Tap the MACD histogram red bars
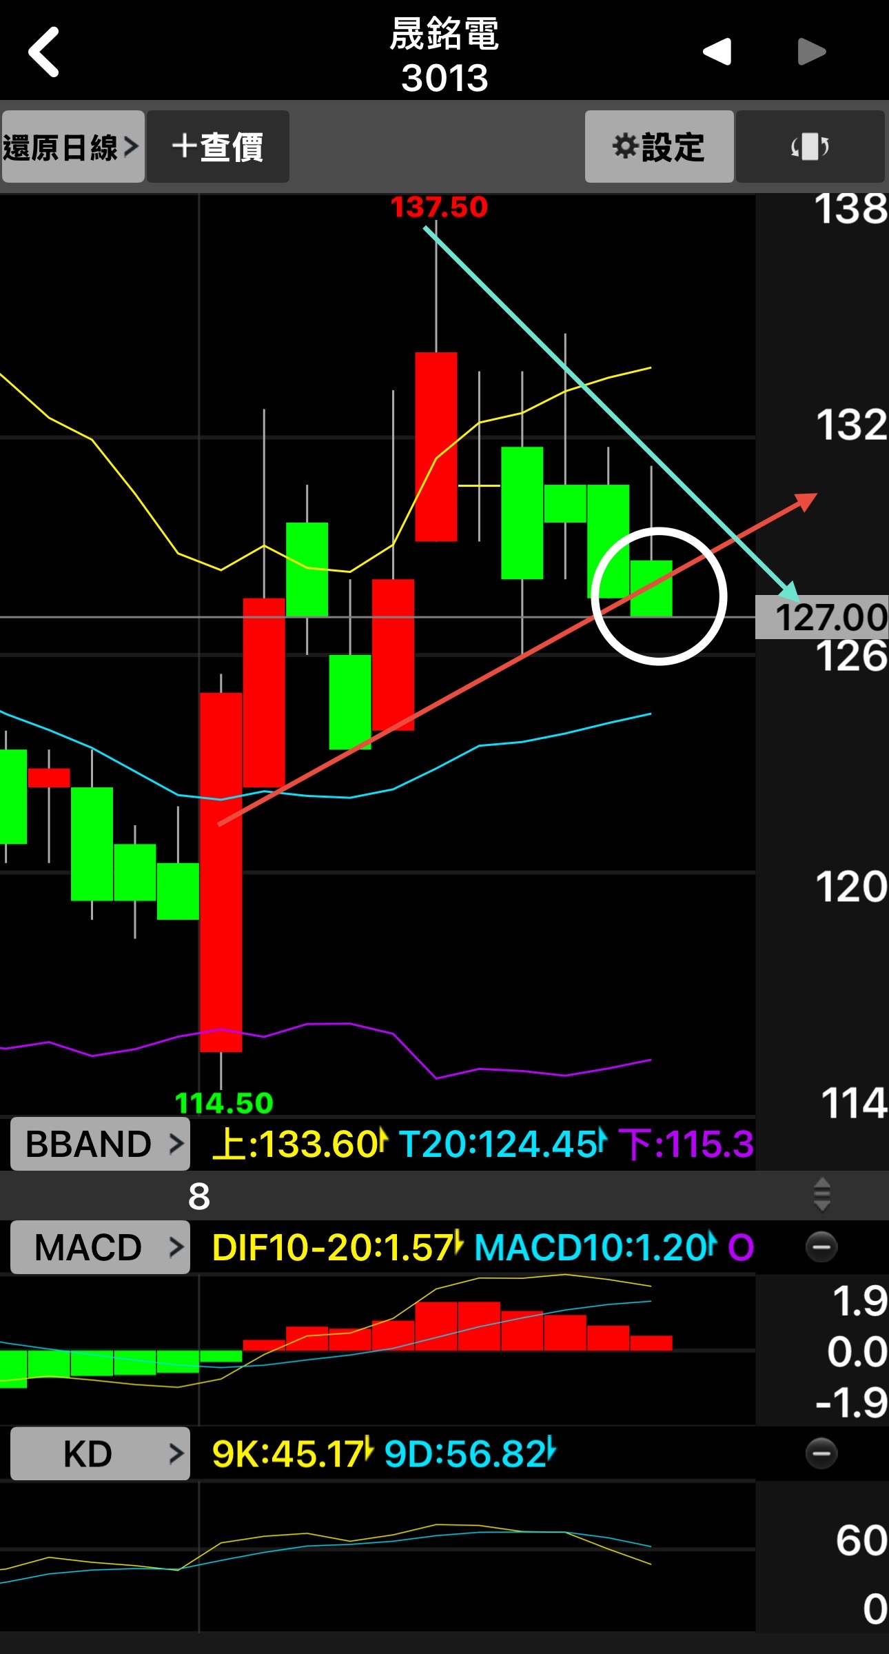The width and height of the screenshot is (889, 1654). pos(458,1326)
